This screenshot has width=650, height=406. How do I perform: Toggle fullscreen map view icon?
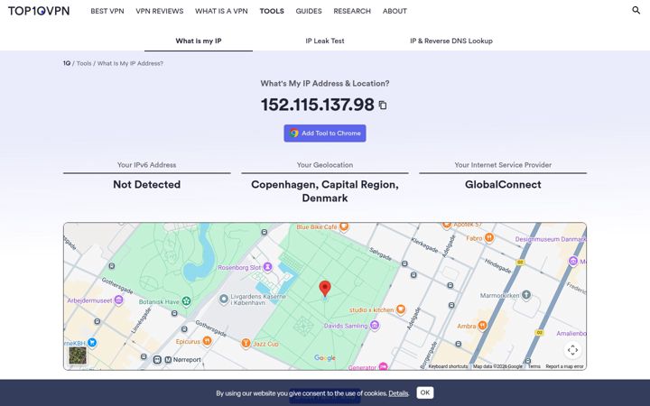(x=572, y=350)
